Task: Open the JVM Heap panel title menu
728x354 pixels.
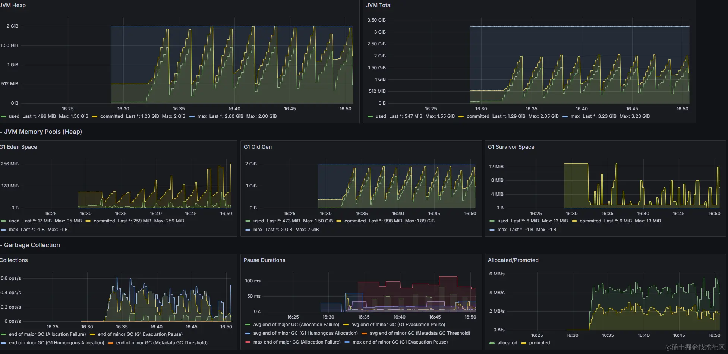Action: [13, 5]
